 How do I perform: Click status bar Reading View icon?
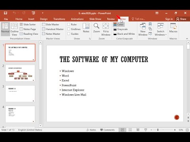[x=138, y=130]
